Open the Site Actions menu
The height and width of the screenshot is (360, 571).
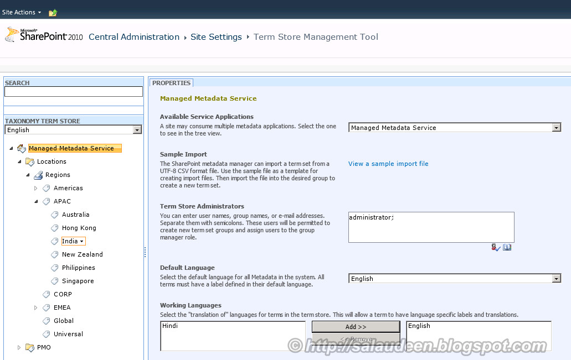[22, 12]
